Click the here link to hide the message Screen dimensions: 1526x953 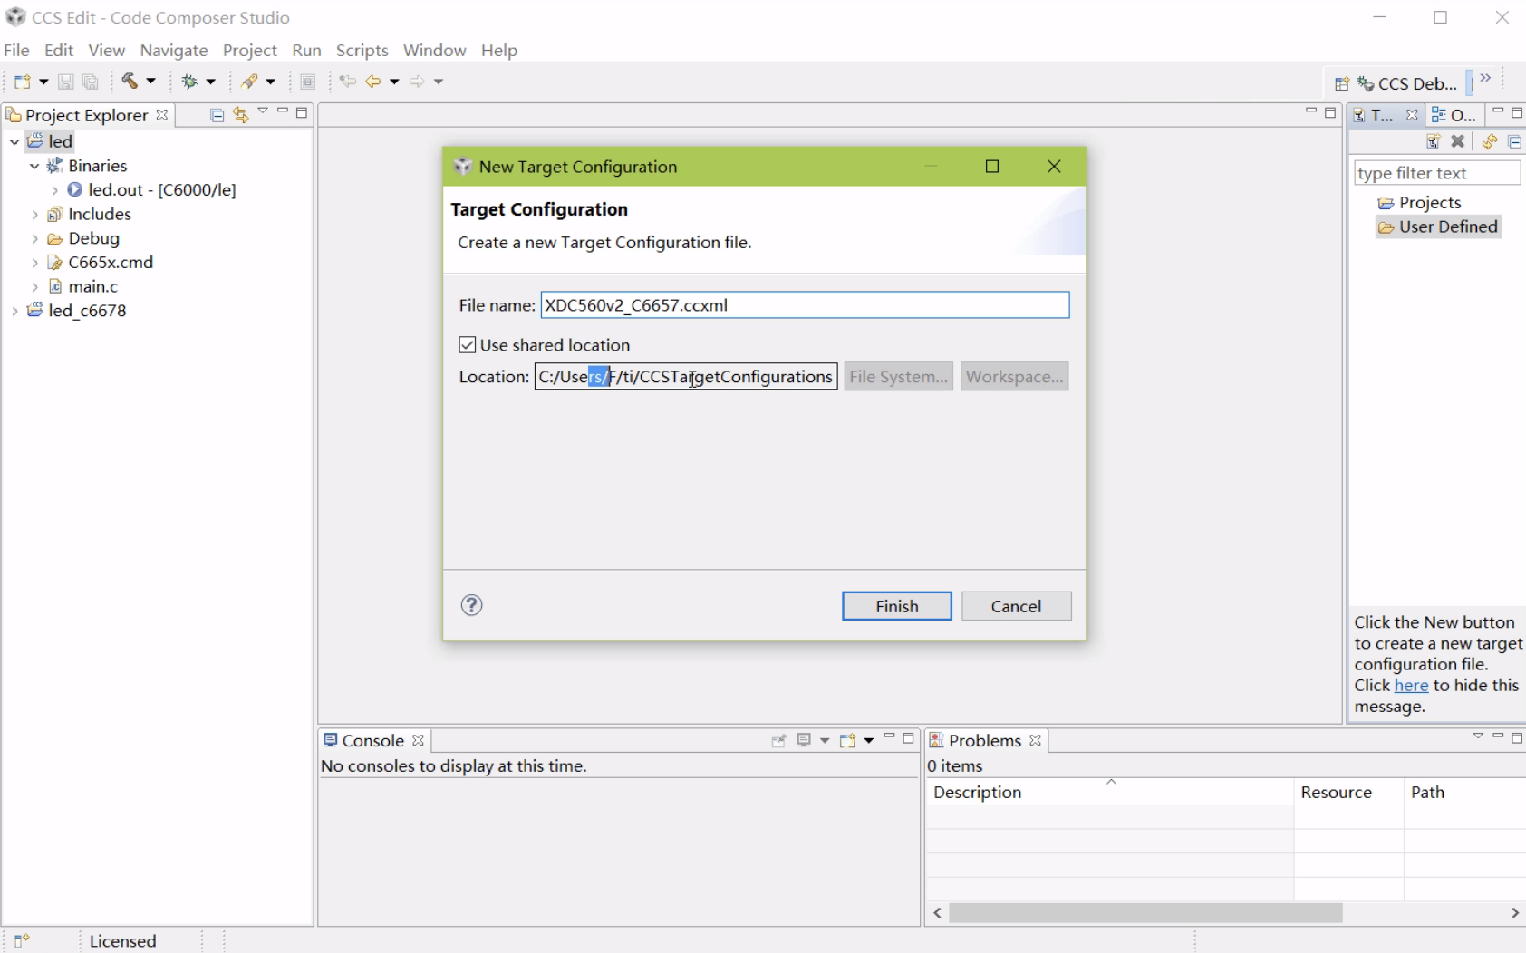pos(1411,685)
